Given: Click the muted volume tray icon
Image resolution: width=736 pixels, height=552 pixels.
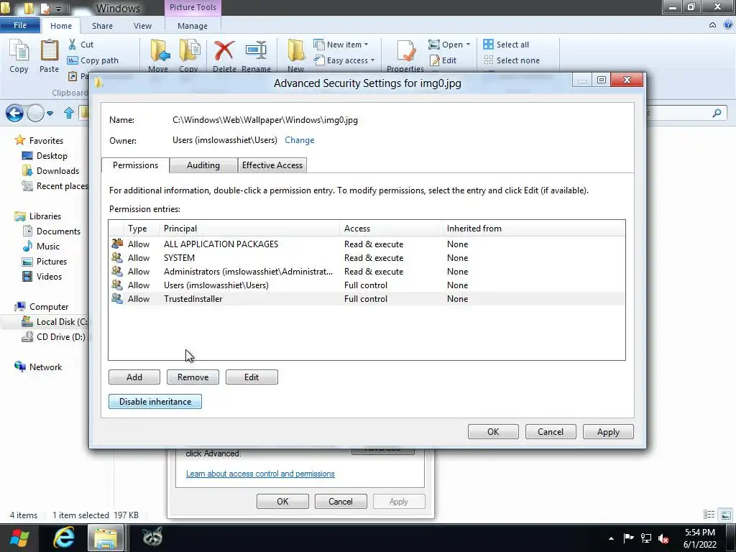Looking at the screenshot, I should 663,538.
